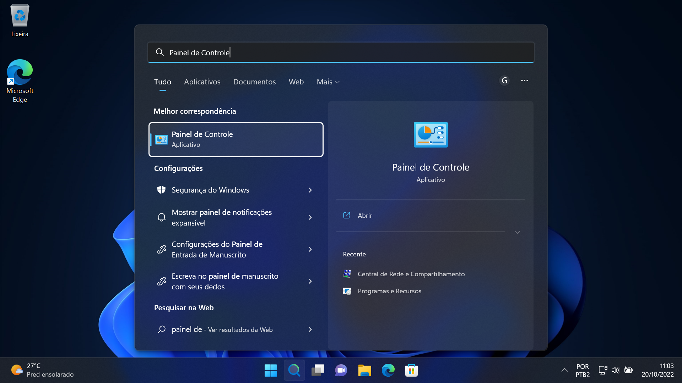Show hidden icons tray chevron
The height and width of the screenshot is (383, 682).
pyautogui.click(x=564, y=370)
